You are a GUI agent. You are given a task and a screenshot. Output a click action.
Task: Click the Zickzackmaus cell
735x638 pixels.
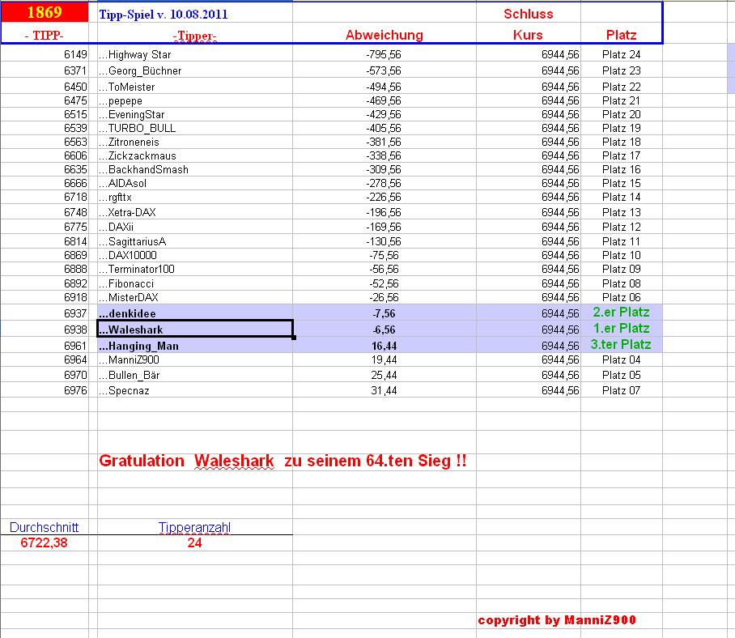coord(194,155)
